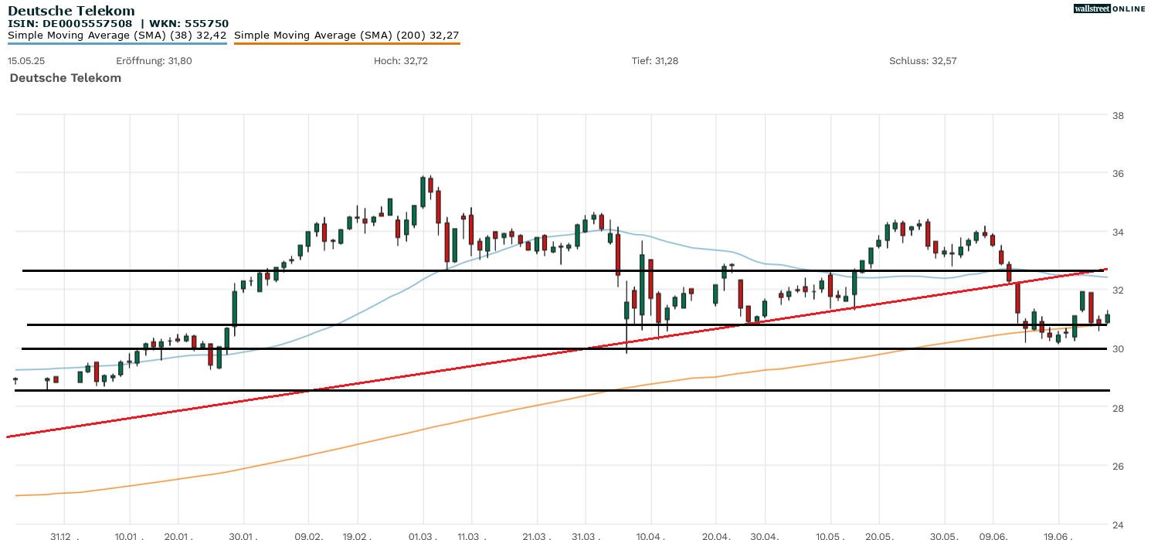Click the WKN: 555750 label
1151x540 pixels.
pos(189,23)
